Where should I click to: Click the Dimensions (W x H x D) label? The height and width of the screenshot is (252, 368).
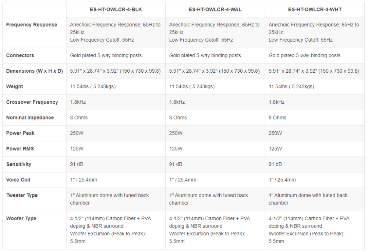[x=35, y=71]
